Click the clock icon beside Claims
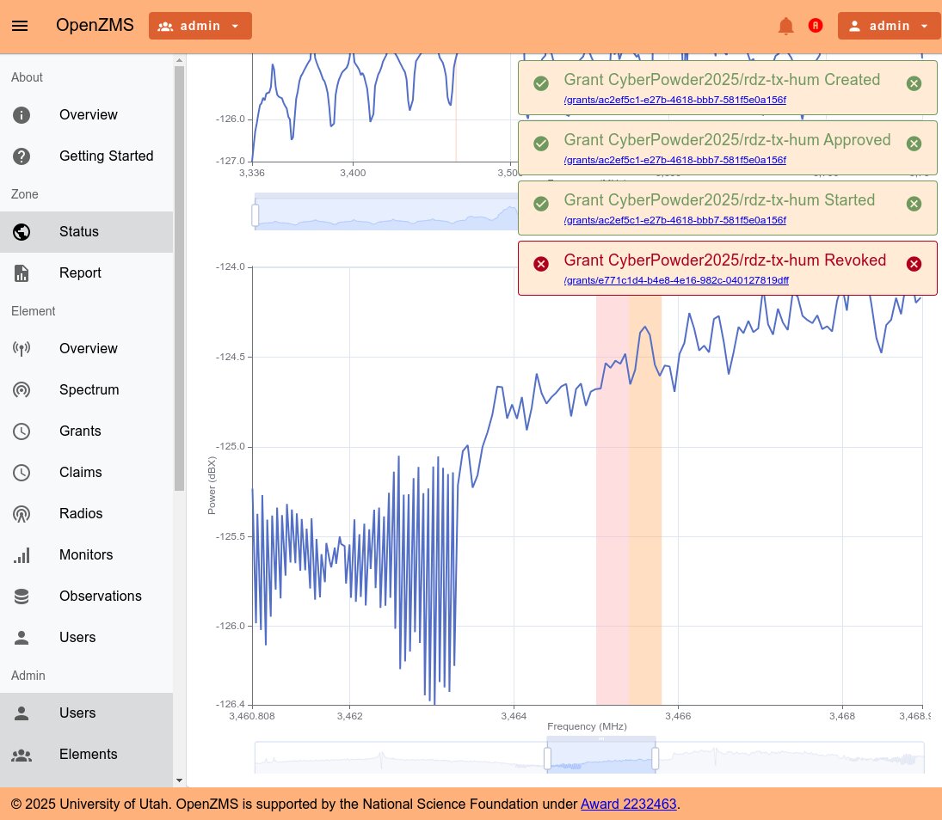This screenshot has width=942, height=820. (22, 473)
